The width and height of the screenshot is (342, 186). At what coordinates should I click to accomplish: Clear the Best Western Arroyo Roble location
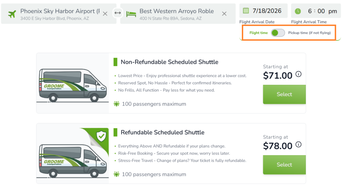(224, 14)
